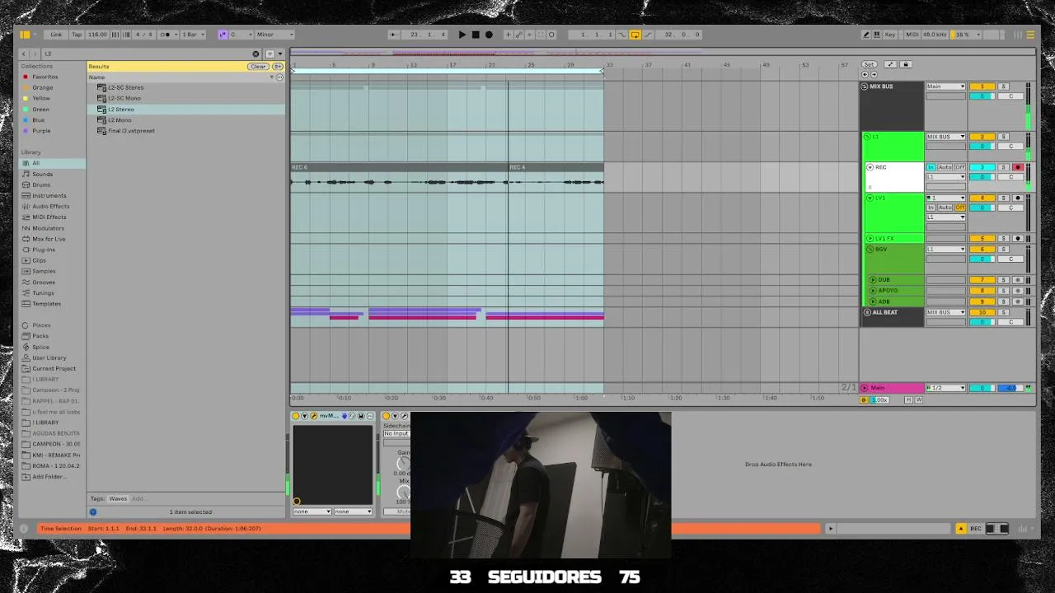Open L1 track output MIX BUS dropdown
The height and width of the screenshot is (593, 1055).
pos(945,137)
